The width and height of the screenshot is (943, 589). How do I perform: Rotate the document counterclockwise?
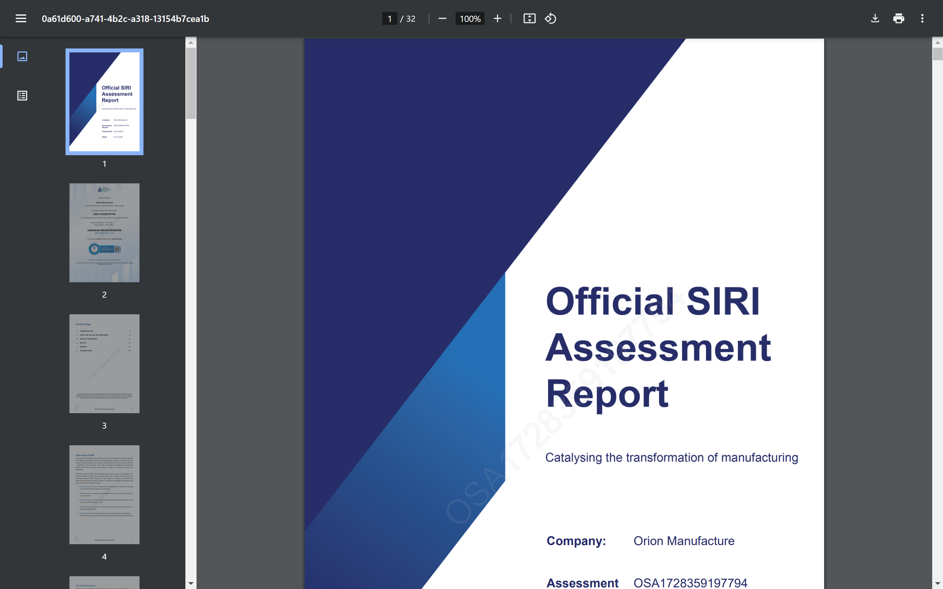coord(550,18)
